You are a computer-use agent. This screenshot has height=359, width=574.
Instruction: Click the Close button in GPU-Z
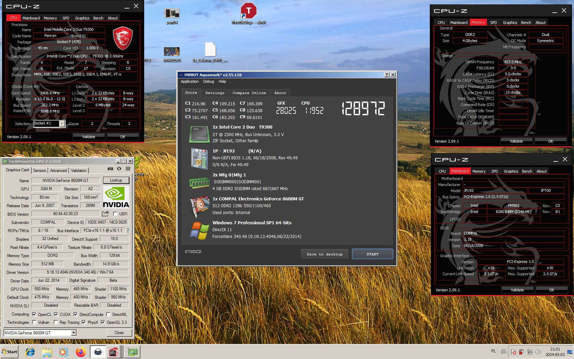[119, 333]
